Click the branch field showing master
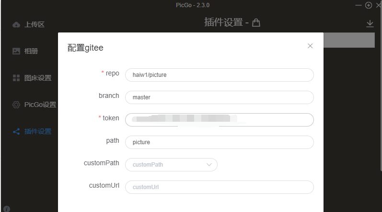This screenshot has width=382, height=212. click(x=219, y=97)
